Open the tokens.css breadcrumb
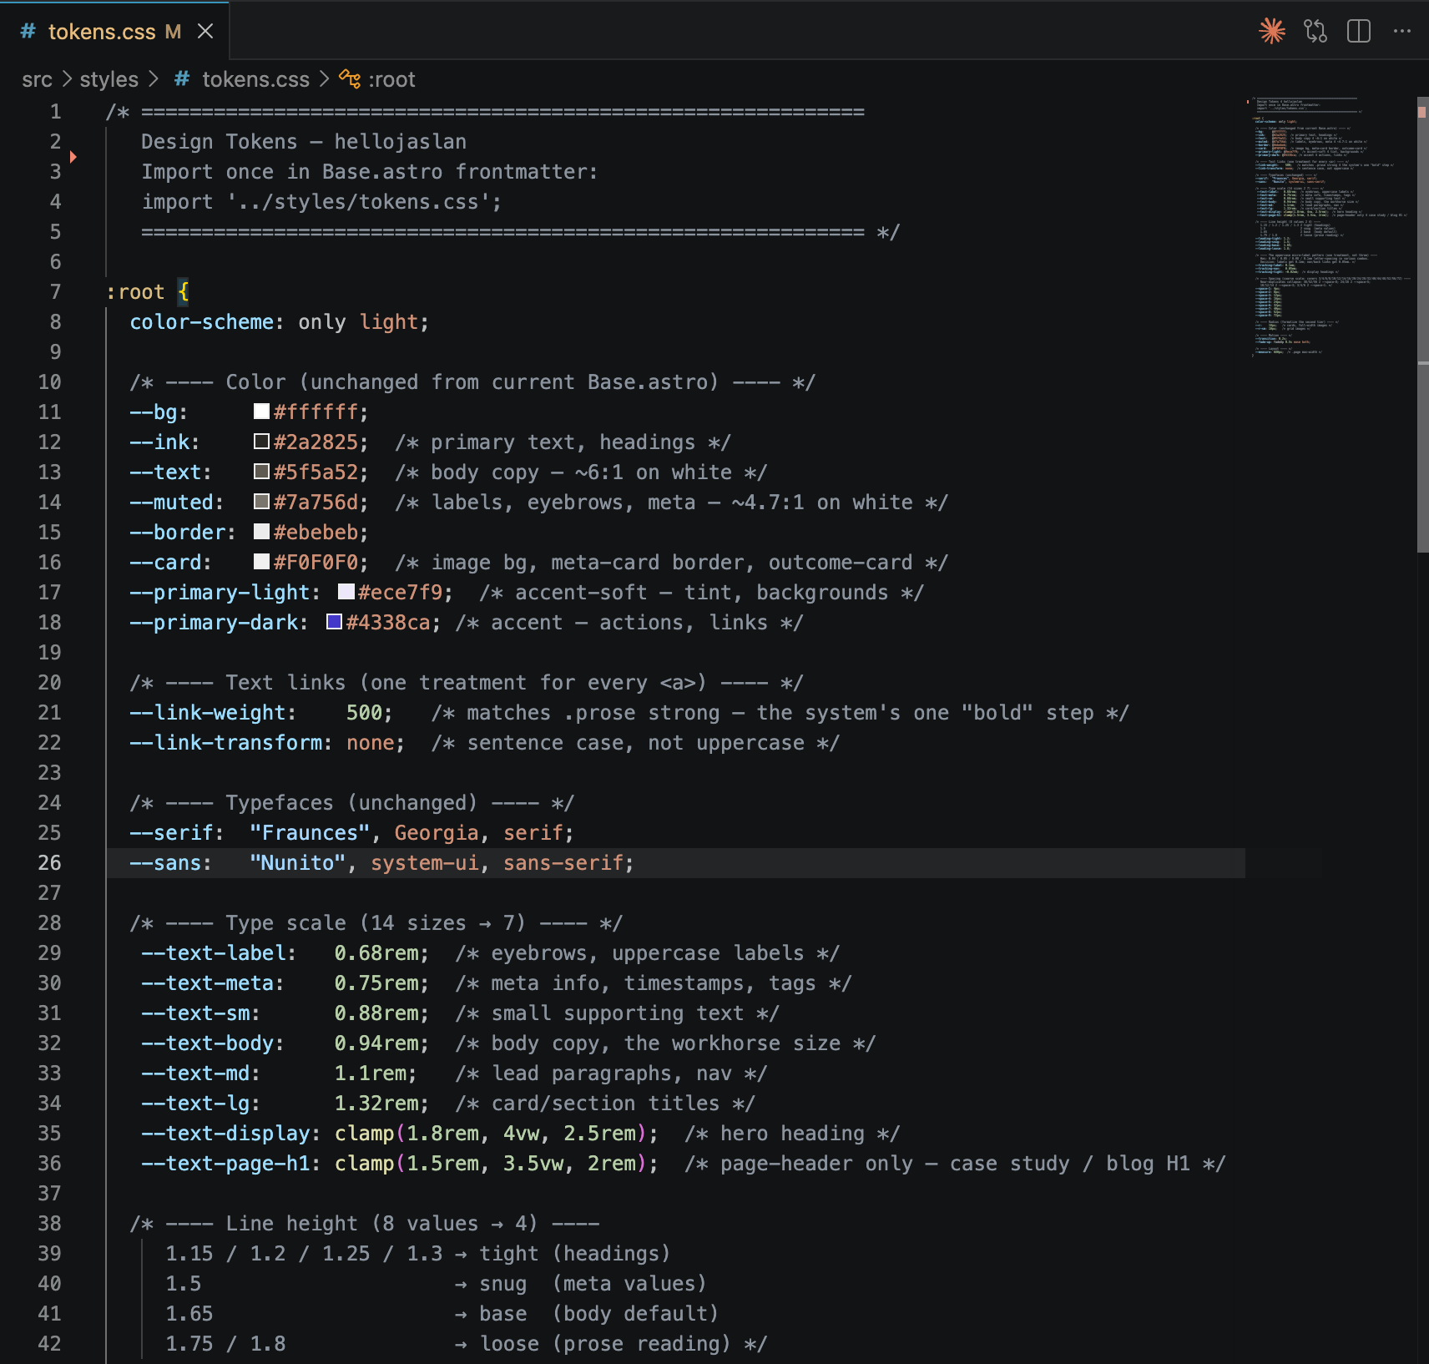Screen dimensions: 1429x1364 tap(255, 79)
